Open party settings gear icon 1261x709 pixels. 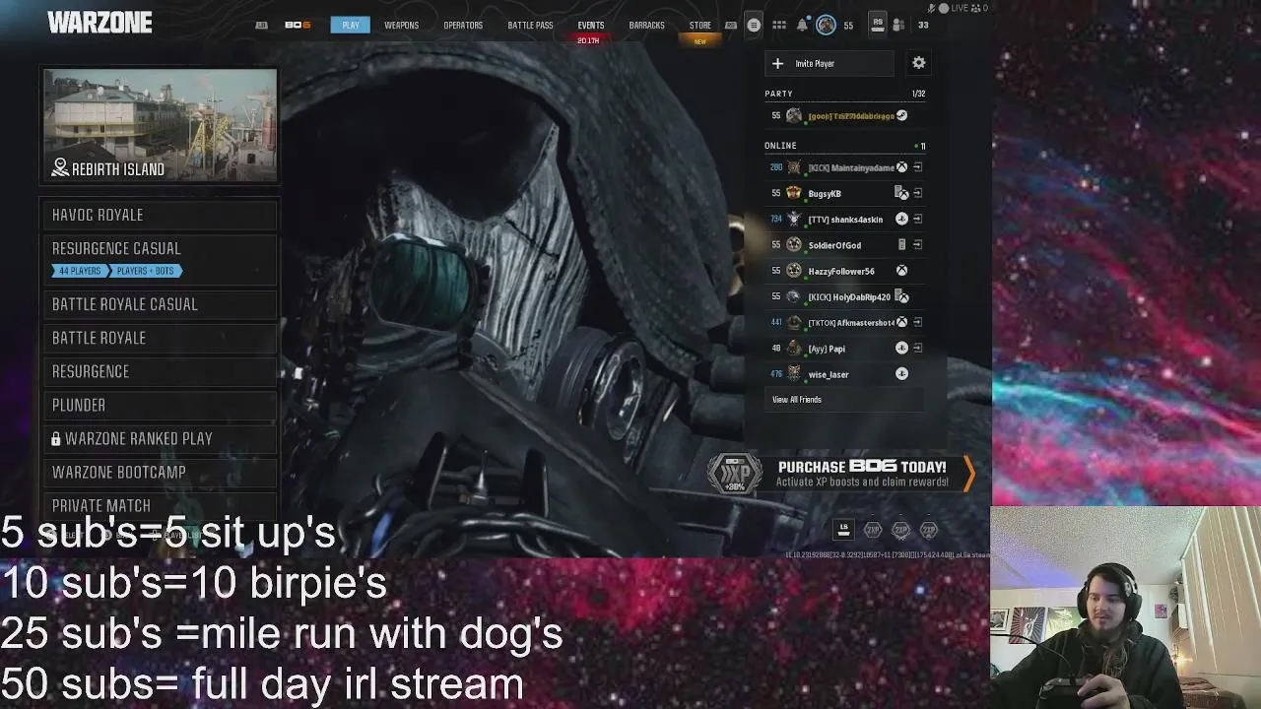pos(918,63)
